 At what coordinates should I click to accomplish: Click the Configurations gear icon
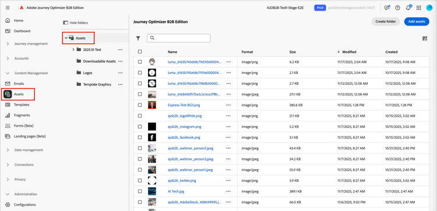pos(8,205)
